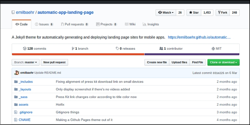Open the 'Update README.md' commit message

tap(48, 73)
